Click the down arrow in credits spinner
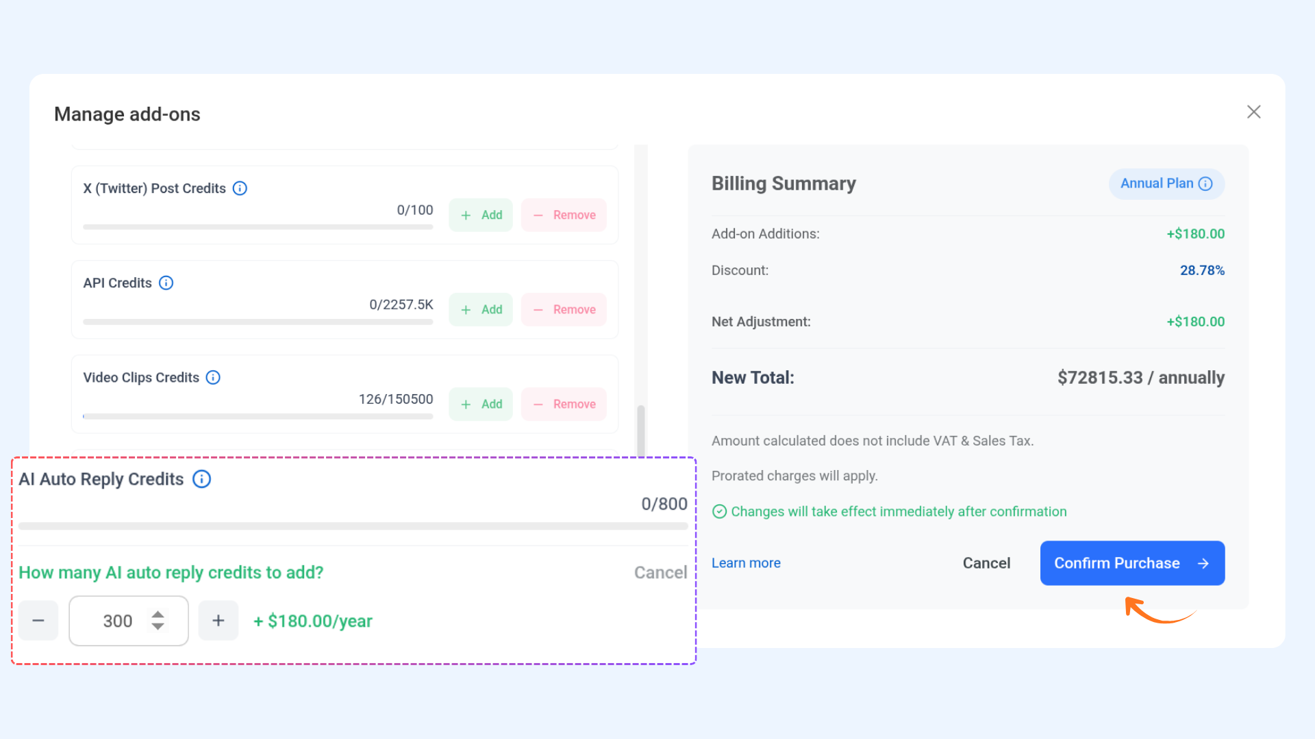Viewport: 1315px width, 739px height. (x=158, y=627)
